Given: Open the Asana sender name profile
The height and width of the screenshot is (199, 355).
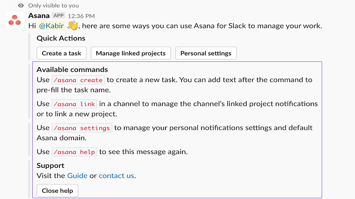Looking at the screenshot, I should click(39, 16).
